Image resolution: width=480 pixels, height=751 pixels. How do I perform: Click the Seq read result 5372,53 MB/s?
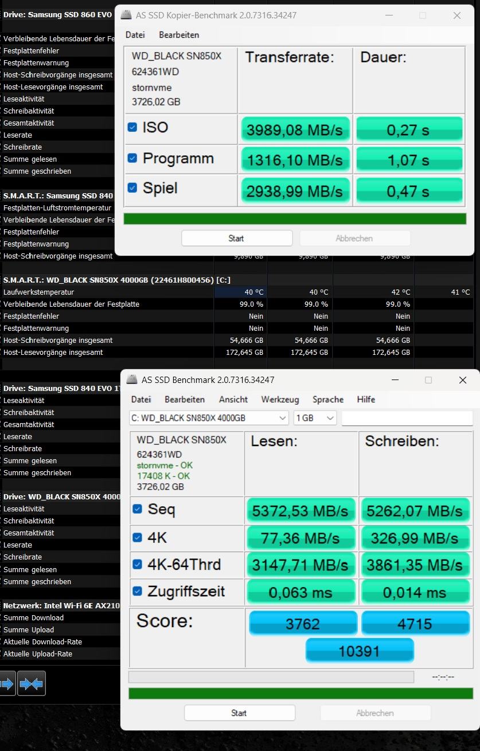click(301, 510)
